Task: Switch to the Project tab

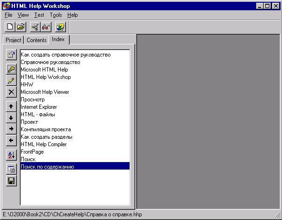Action: [x=13, y=40]
